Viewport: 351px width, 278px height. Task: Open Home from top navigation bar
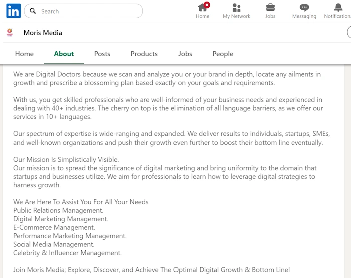tap(203, 11)
